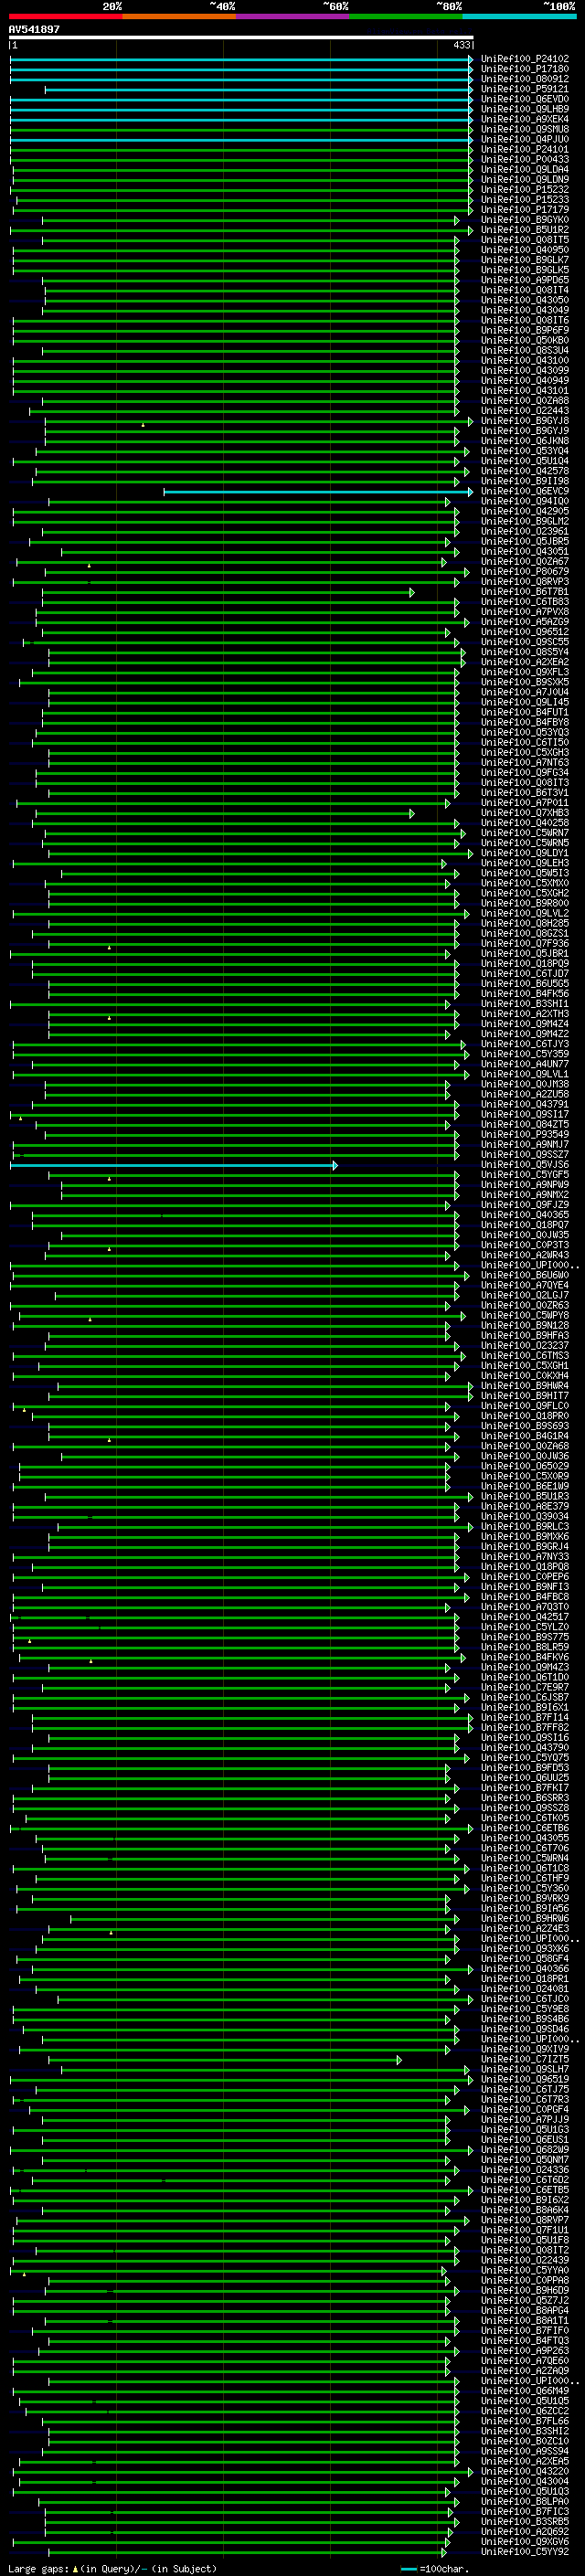
Task: Click the purple ~60% identity color segment
Action: [293, 16]
